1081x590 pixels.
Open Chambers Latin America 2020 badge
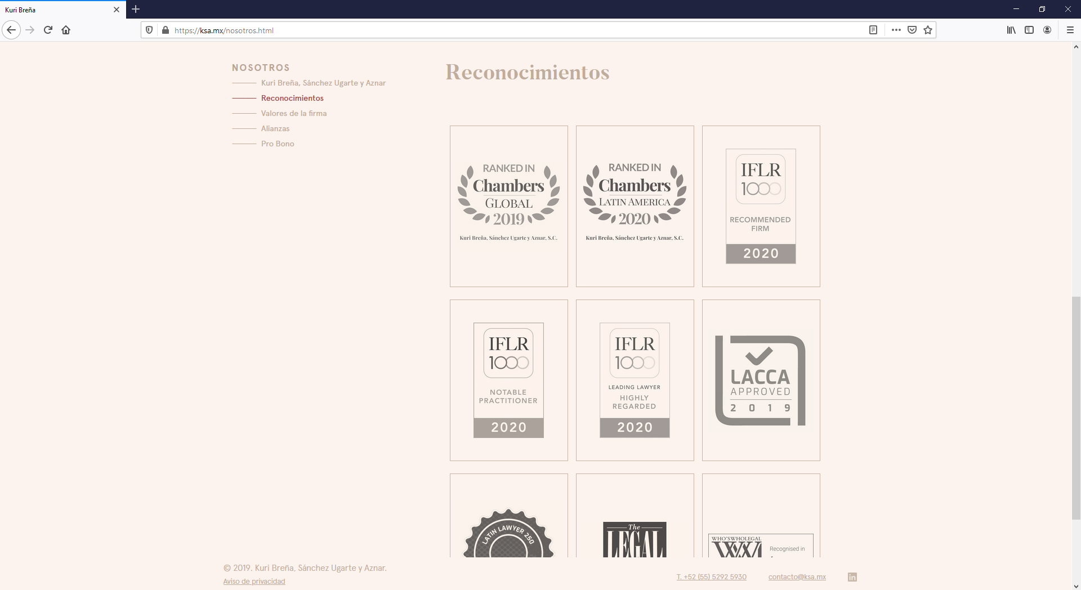click(635, 206)
